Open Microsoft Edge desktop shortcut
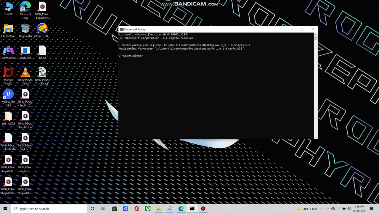This screenshot has height=213, width=379. 25,10
